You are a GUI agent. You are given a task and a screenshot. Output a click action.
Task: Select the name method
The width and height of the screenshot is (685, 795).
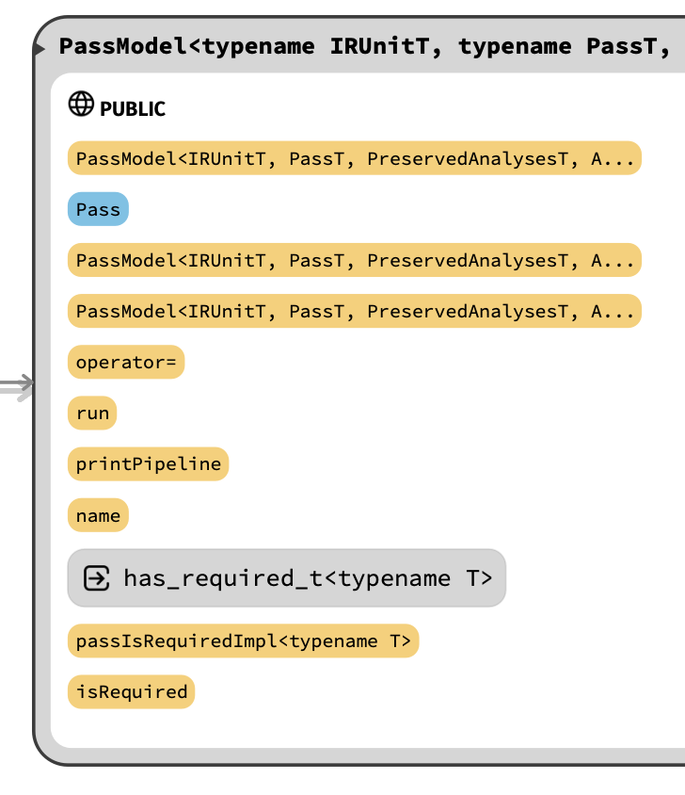98,515
